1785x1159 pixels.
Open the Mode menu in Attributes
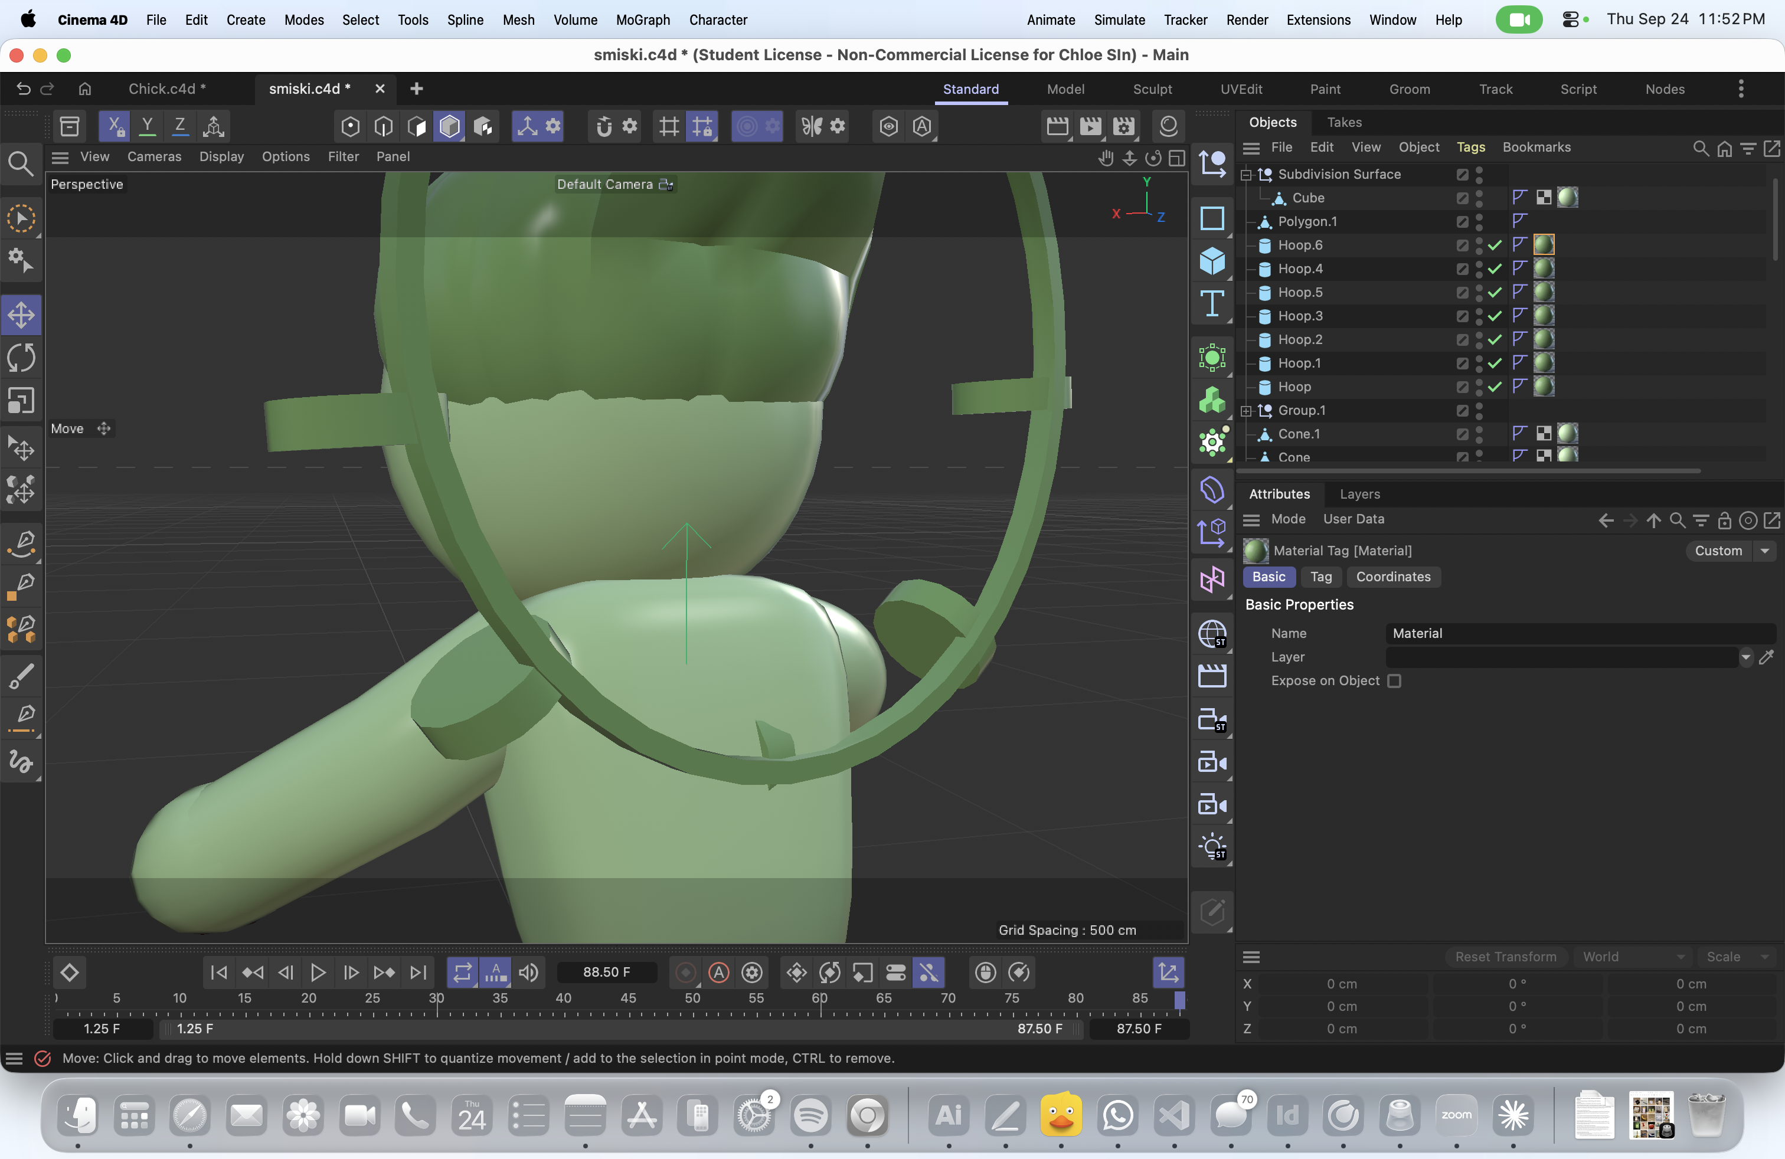1288,519
